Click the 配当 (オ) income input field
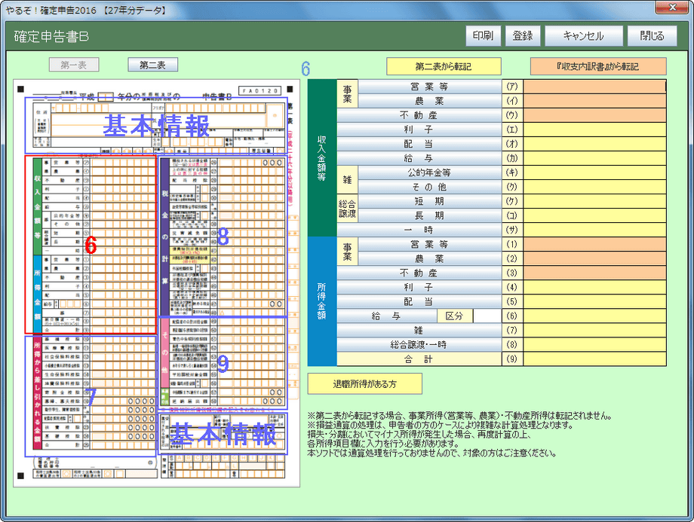 [594, 144]
